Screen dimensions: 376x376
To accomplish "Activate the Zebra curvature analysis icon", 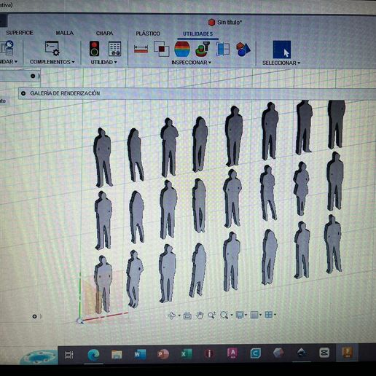I will [182, 49].
